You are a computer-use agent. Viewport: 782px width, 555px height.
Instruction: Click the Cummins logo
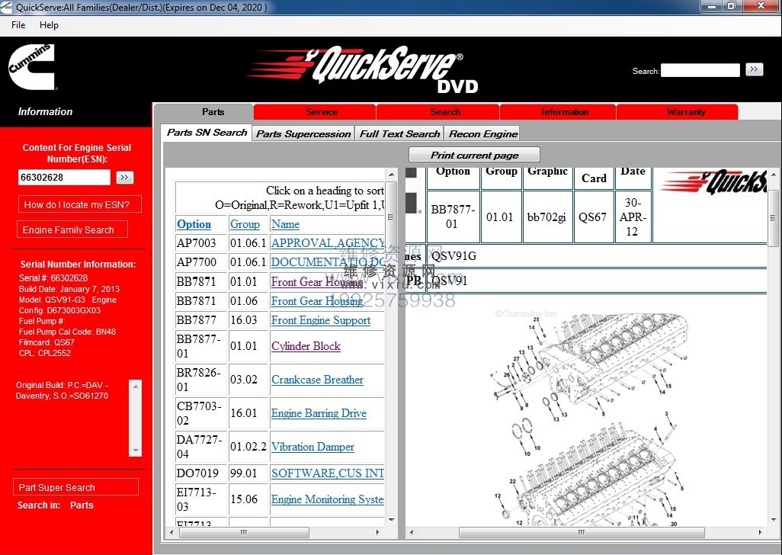click(31, 67)
